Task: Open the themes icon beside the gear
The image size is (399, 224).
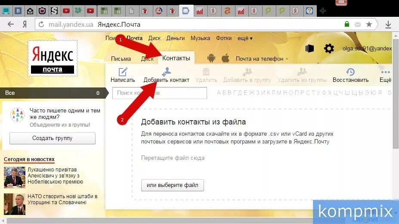Action: pyautogui.click(x=309, y=48)
